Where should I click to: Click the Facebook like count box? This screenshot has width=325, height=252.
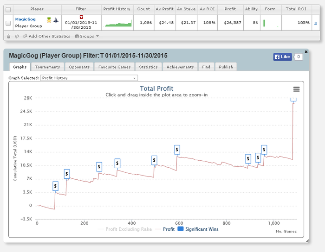298,57
